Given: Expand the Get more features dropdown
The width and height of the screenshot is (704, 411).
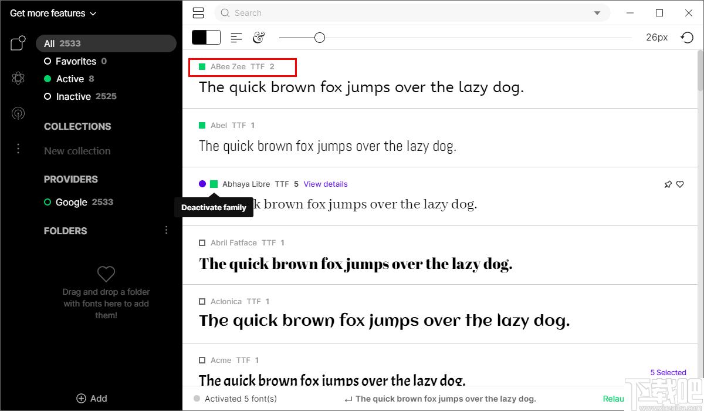Looking at the screenshot, I should [x=53, y=13].
